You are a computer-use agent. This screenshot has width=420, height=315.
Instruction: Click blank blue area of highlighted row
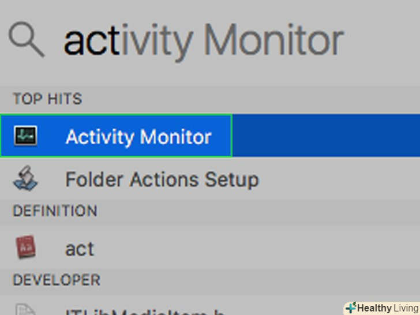pos(323,137)
